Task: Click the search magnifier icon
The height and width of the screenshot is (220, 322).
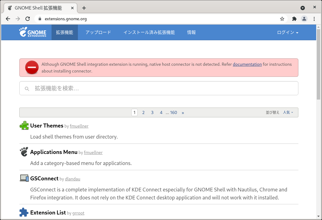Action: point(27,88)
